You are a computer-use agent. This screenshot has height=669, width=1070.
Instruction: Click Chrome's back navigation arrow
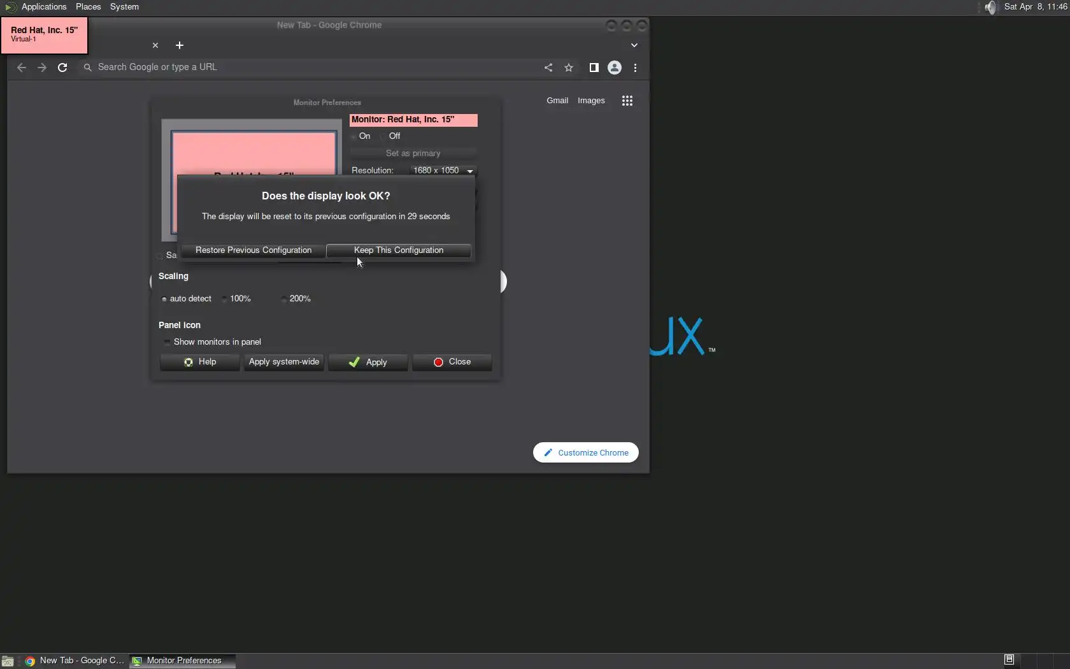22,68
